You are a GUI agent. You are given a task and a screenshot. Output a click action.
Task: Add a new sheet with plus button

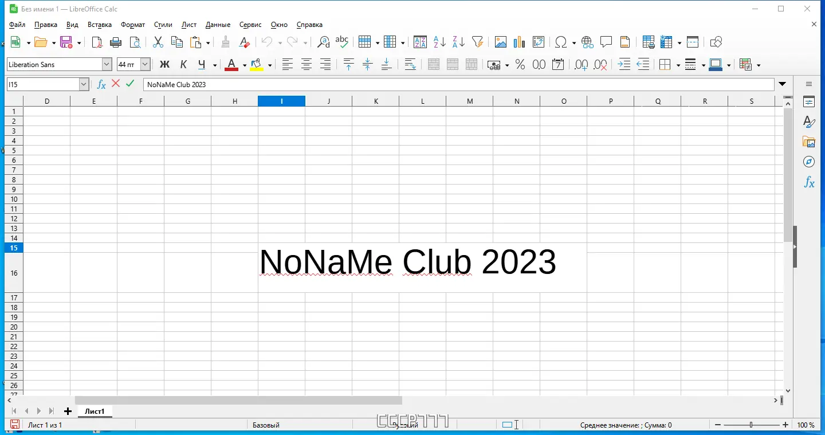tap(68, 412)
